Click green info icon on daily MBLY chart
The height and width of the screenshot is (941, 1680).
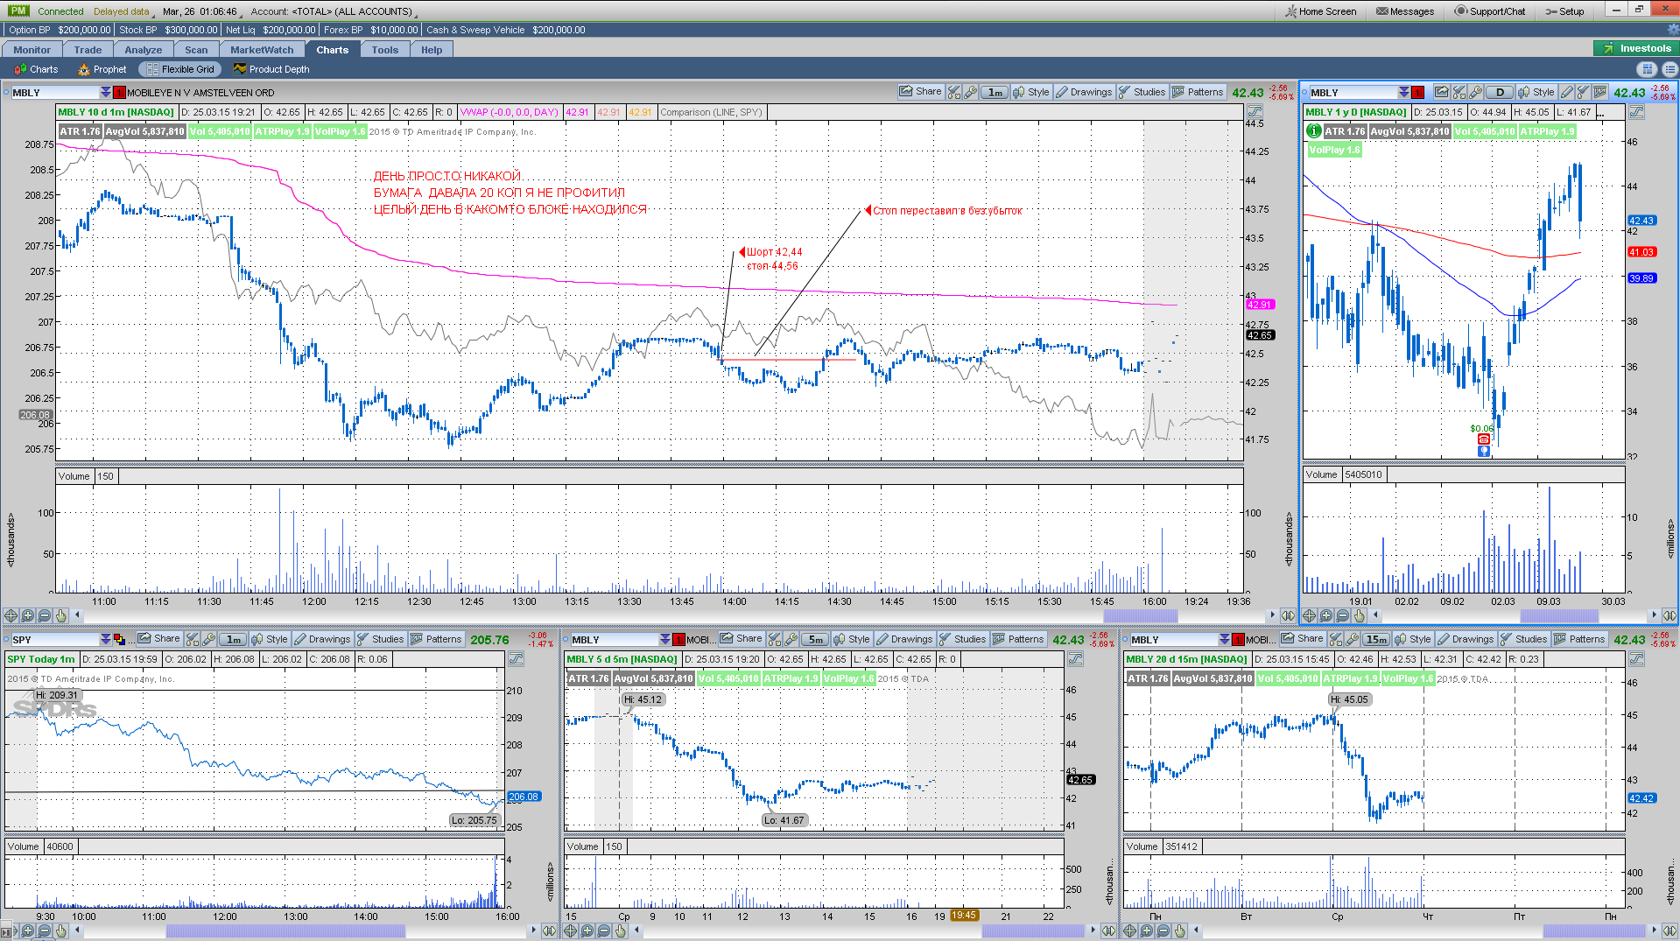(1313, 130)
